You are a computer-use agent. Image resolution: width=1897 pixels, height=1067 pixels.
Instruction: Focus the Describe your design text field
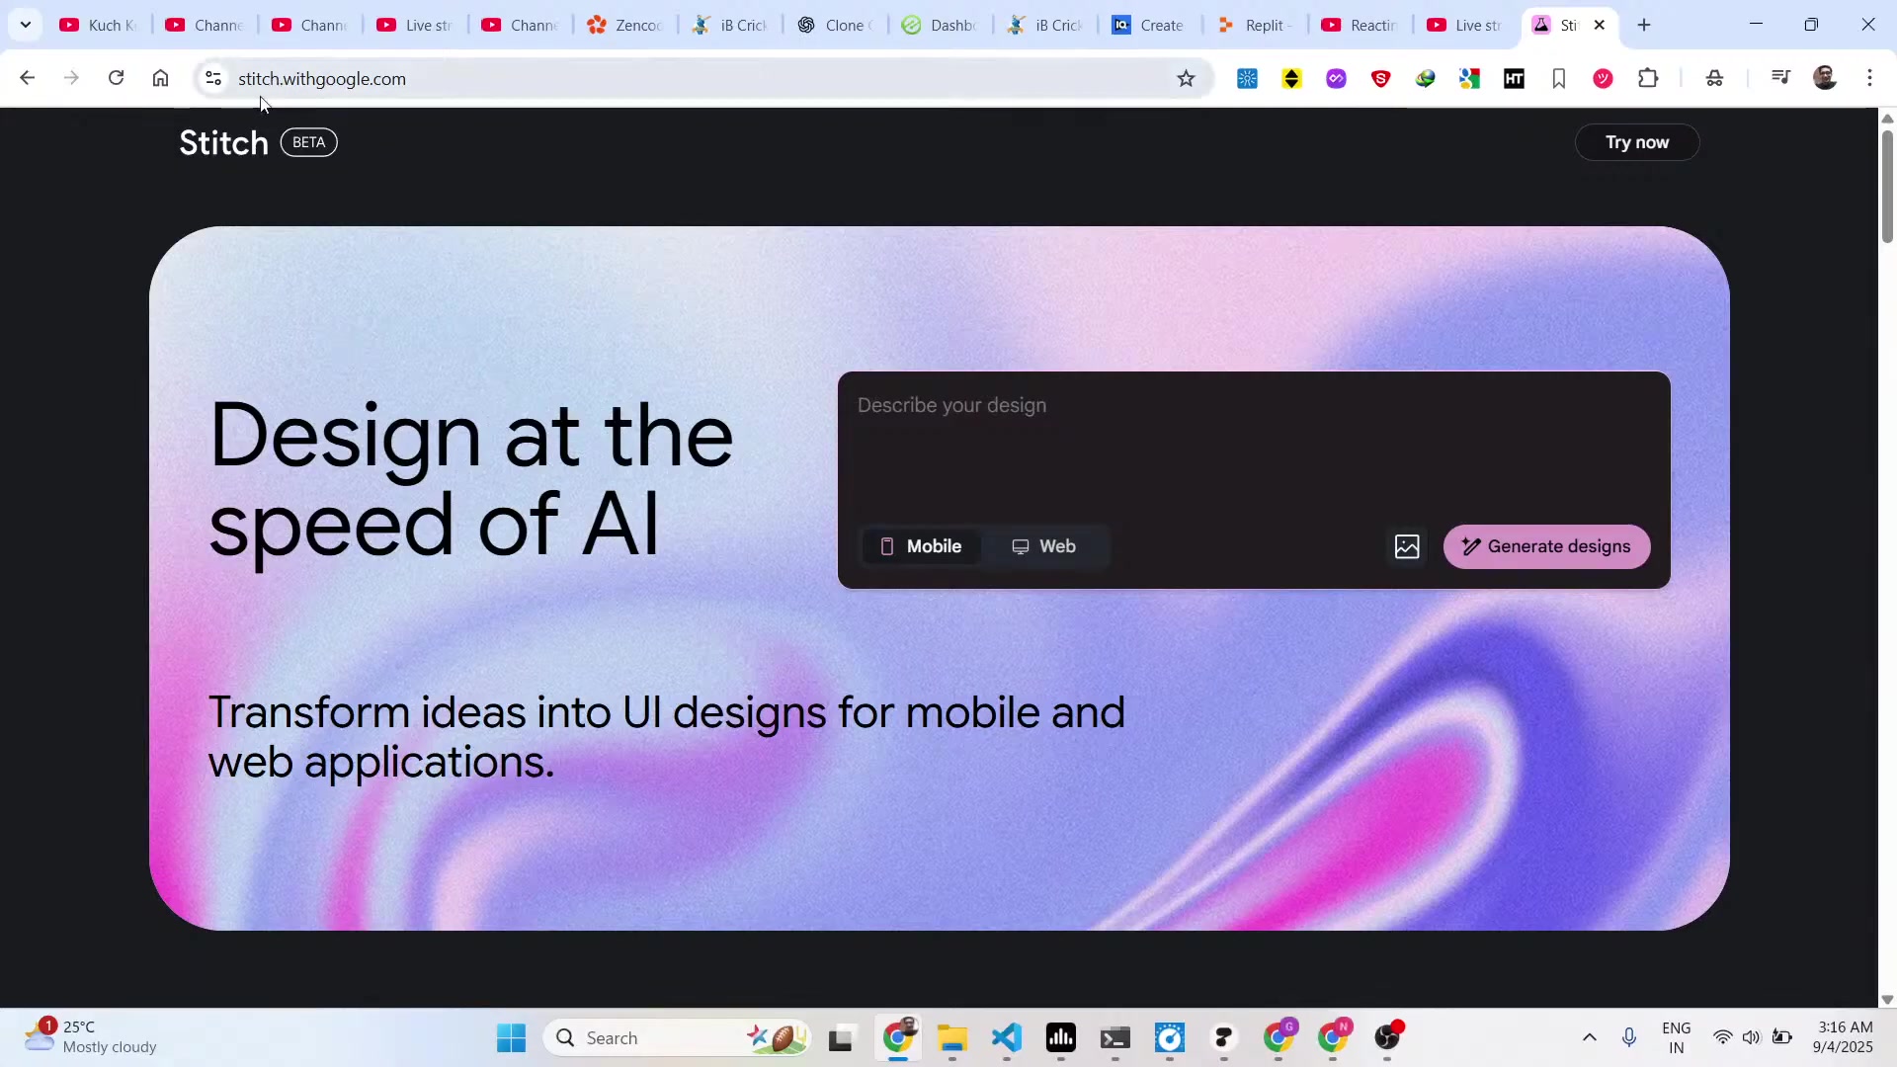1253,445
